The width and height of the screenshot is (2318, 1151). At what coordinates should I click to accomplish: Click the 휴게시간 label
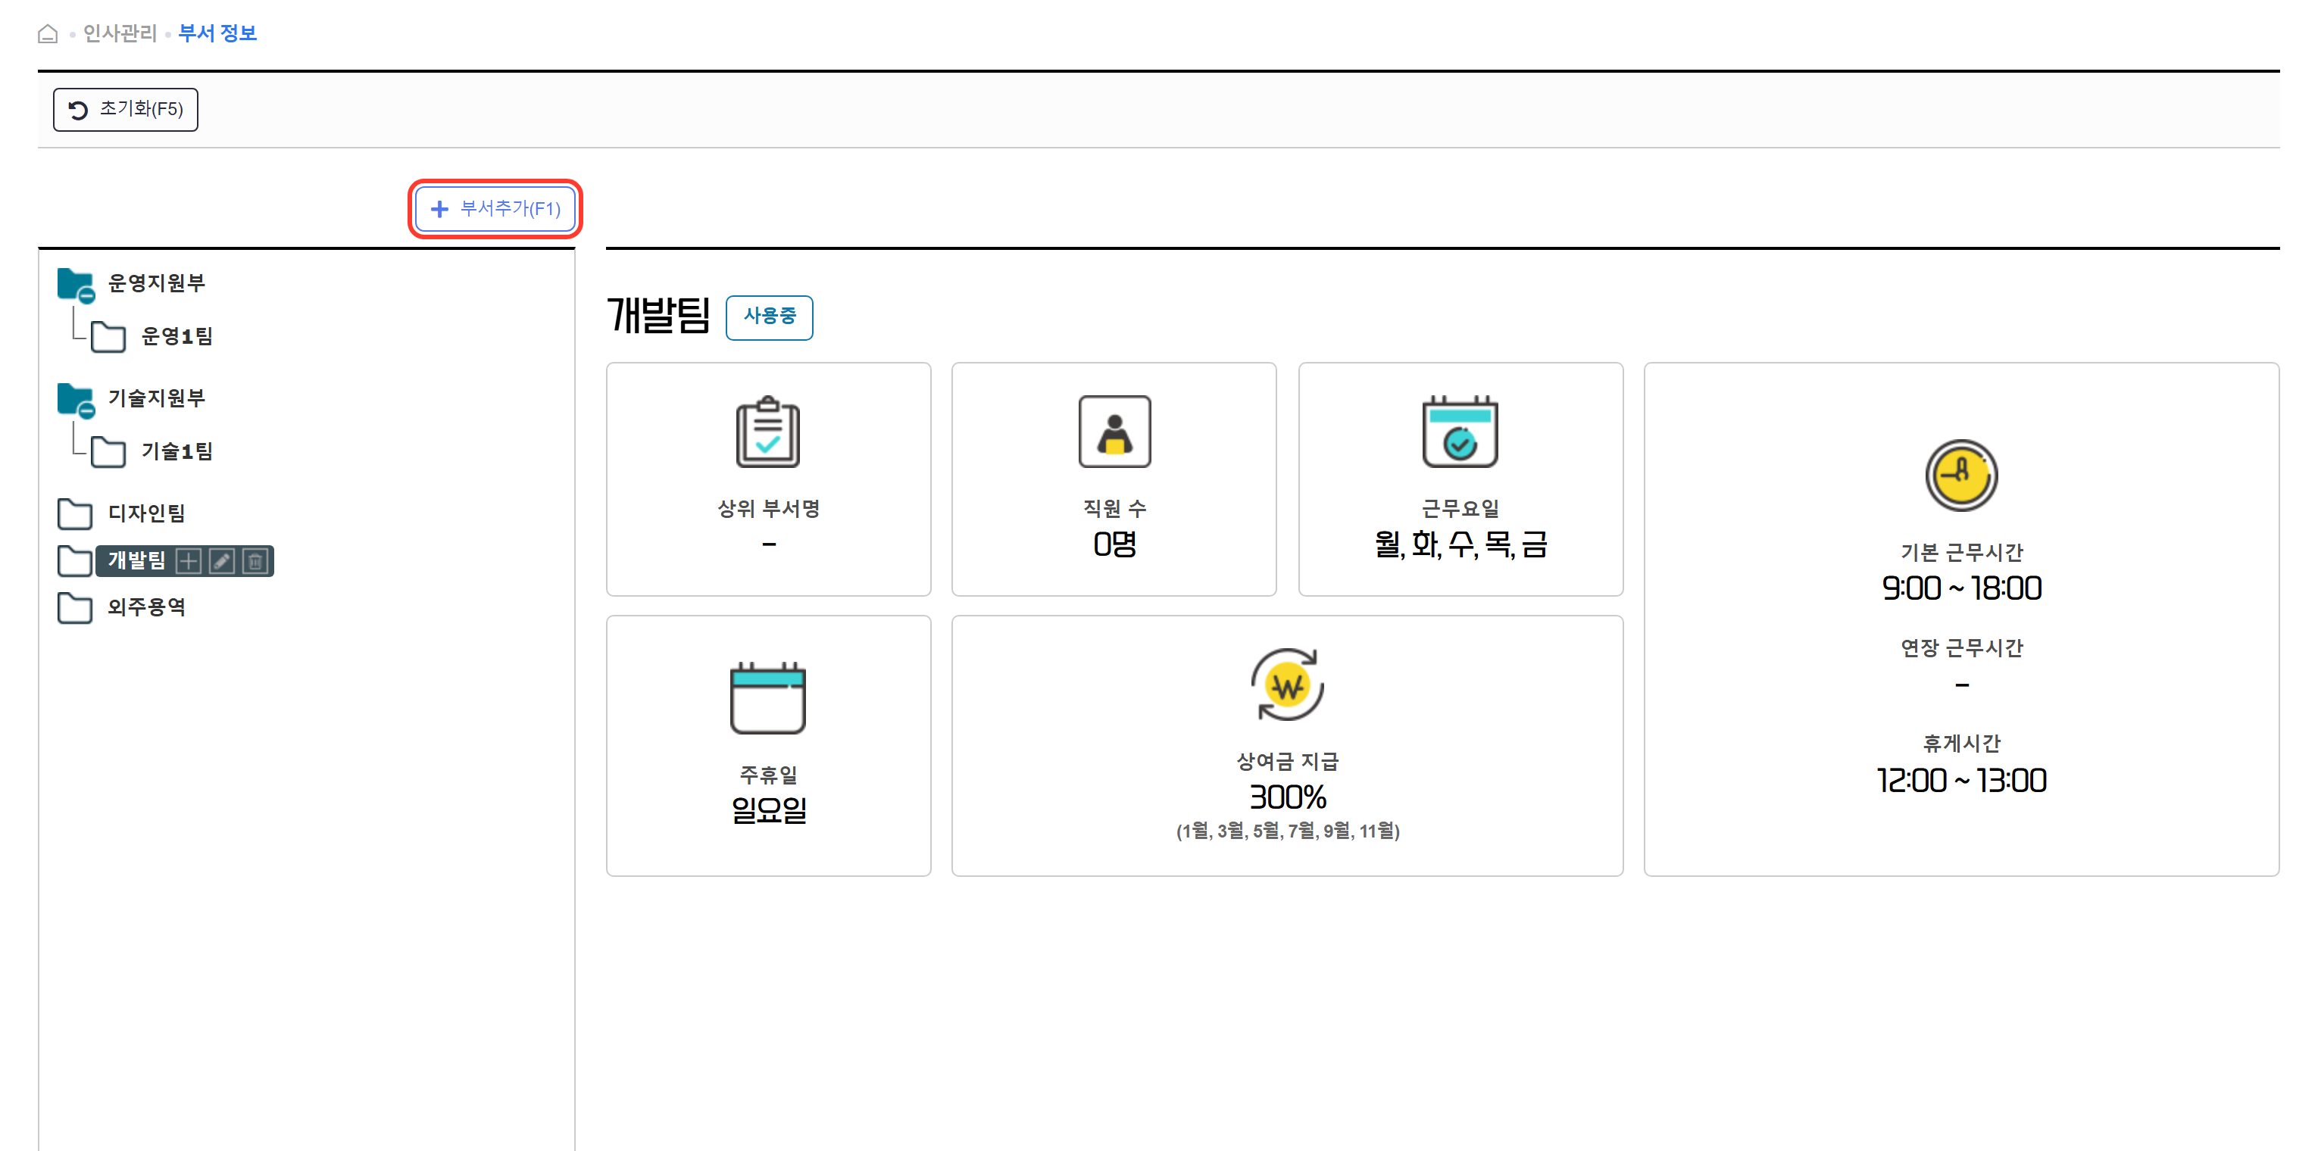(1962, 744)
